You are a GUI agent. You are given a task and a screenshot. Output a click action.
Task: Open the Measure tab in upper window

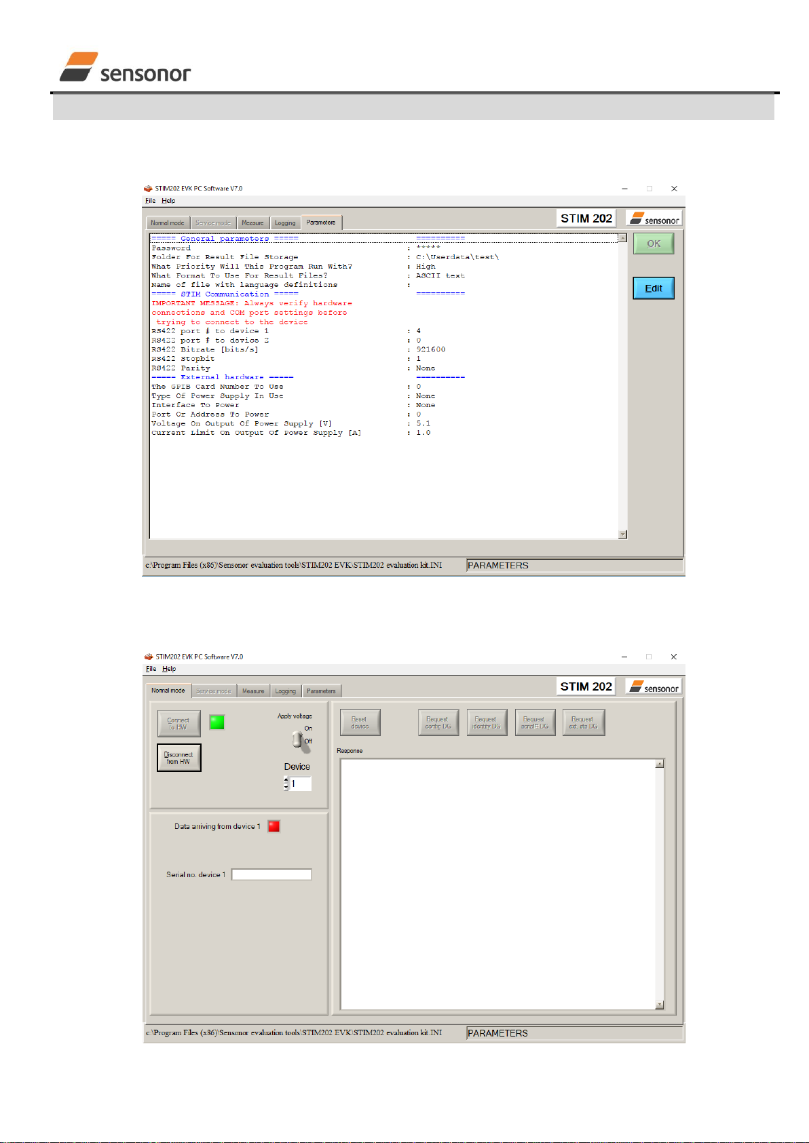(x=252, y=223)
